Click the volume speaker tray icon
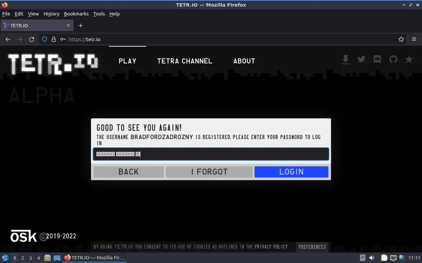 click(x=372, y=258)
